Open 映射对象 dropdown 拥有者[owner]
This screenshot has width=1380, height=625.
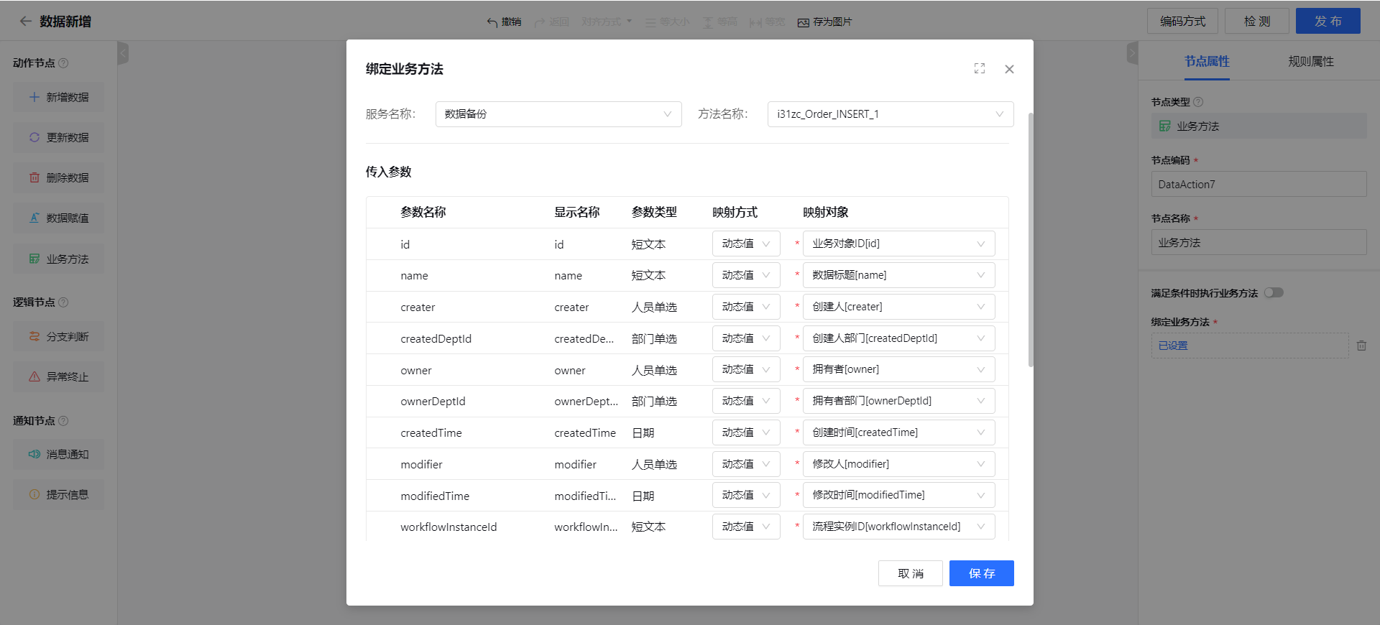coord(898,369)
